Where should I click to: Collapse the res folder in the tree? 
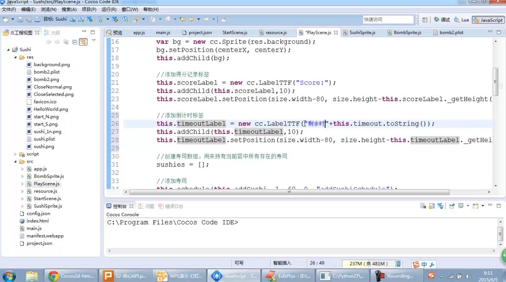(16, 57)
